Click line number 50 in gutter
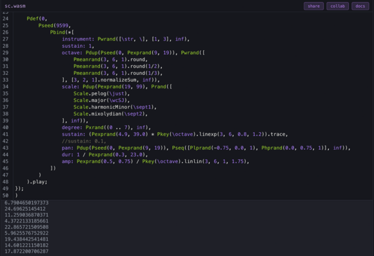The width and height of the screenshot is (374, 256). click(6, 195)
